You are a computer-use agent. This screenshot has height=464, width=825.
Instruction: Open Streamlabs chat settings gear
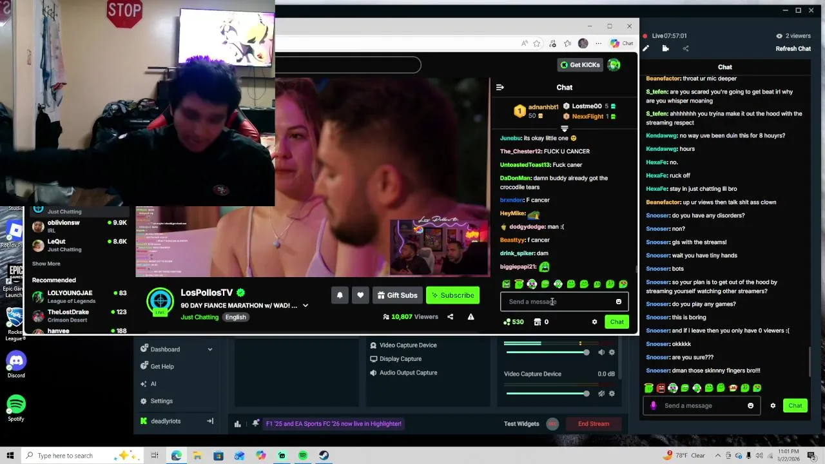[x=773, y=405]
